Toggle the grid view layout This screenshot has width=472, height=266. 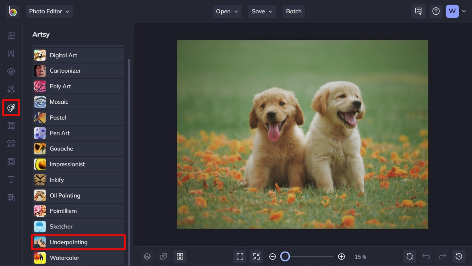click(180, 256)
